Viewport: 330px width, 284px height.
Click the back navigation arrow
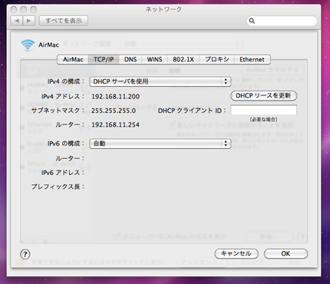tap(17, 21)
